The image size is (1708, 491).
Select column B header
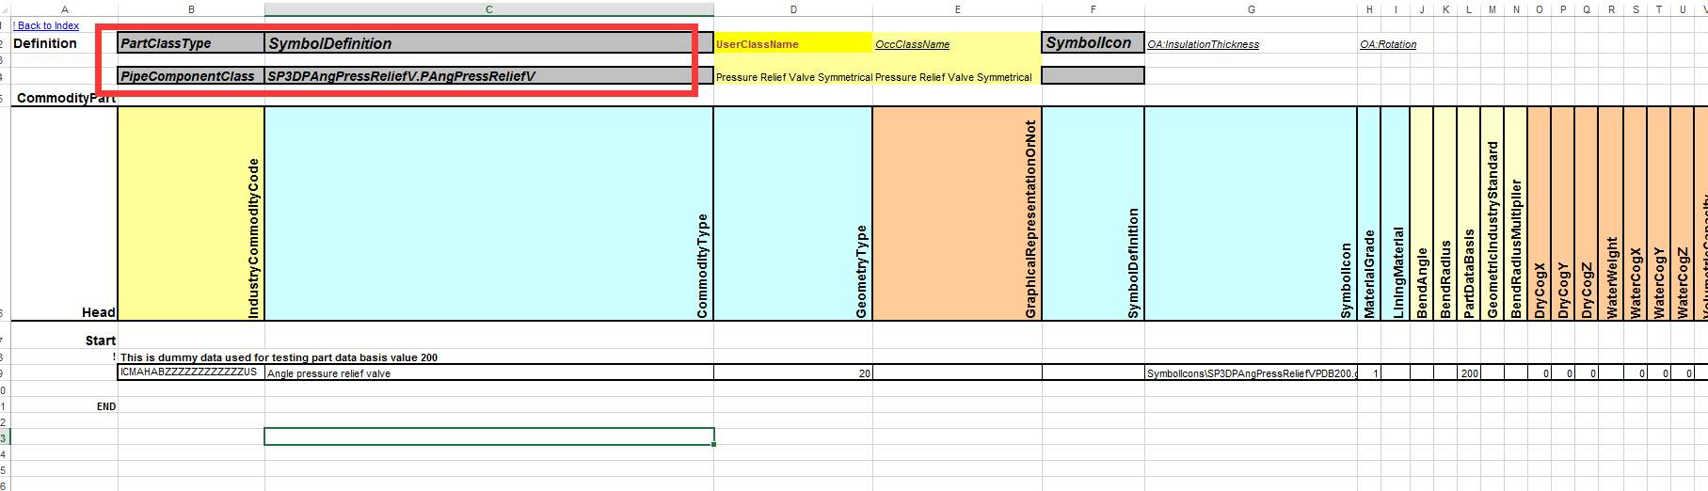pos(191,9)
